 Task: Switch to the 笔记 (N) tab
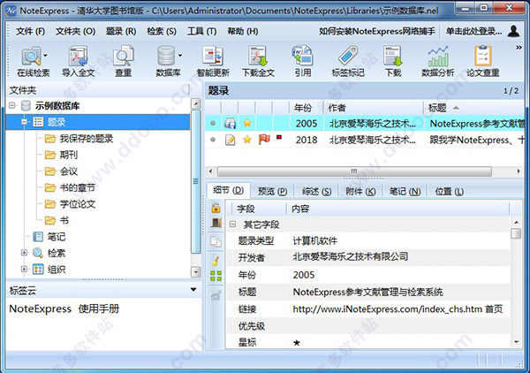405,192
